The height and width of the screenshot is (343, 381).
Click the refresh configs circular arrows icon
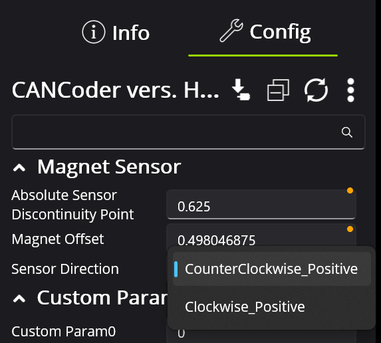click(316, 90)
